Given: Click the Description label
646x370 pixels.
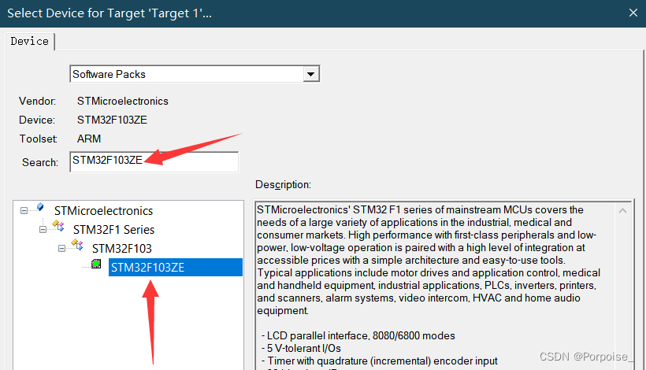Looking at the screenshot, I should [x=283, y=185].
